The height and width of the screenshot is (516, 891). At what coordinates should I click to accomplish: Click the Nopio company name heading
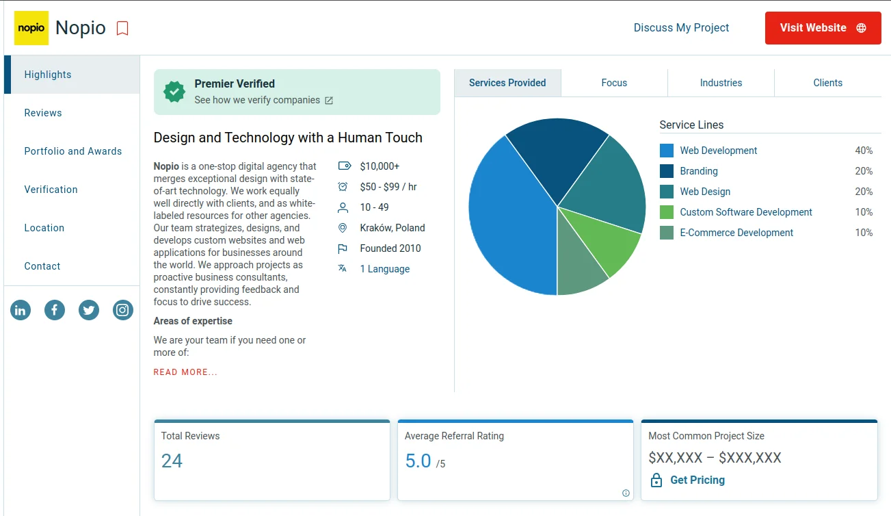(81, 28)
